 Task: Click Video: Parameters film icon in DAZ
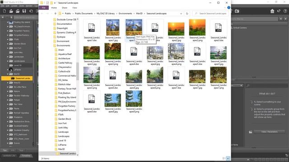251,132
